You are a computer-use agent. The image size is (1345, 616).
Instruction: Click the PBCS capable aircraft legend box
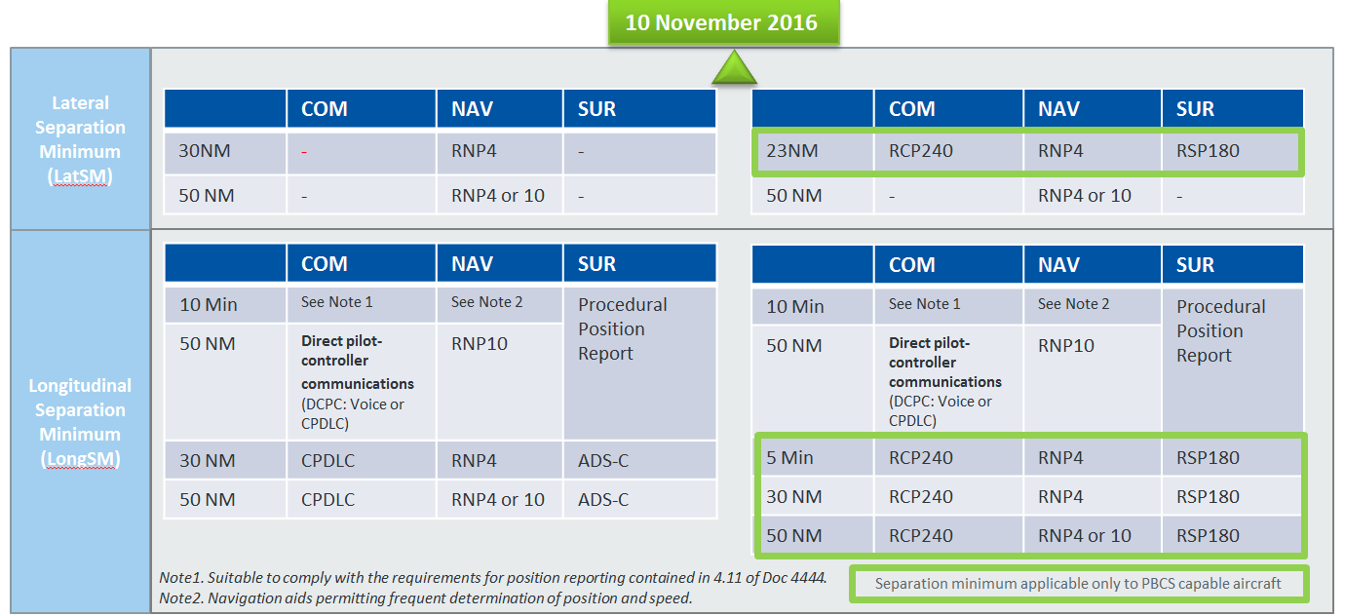pyautogui.click(x=1078, y=584)
